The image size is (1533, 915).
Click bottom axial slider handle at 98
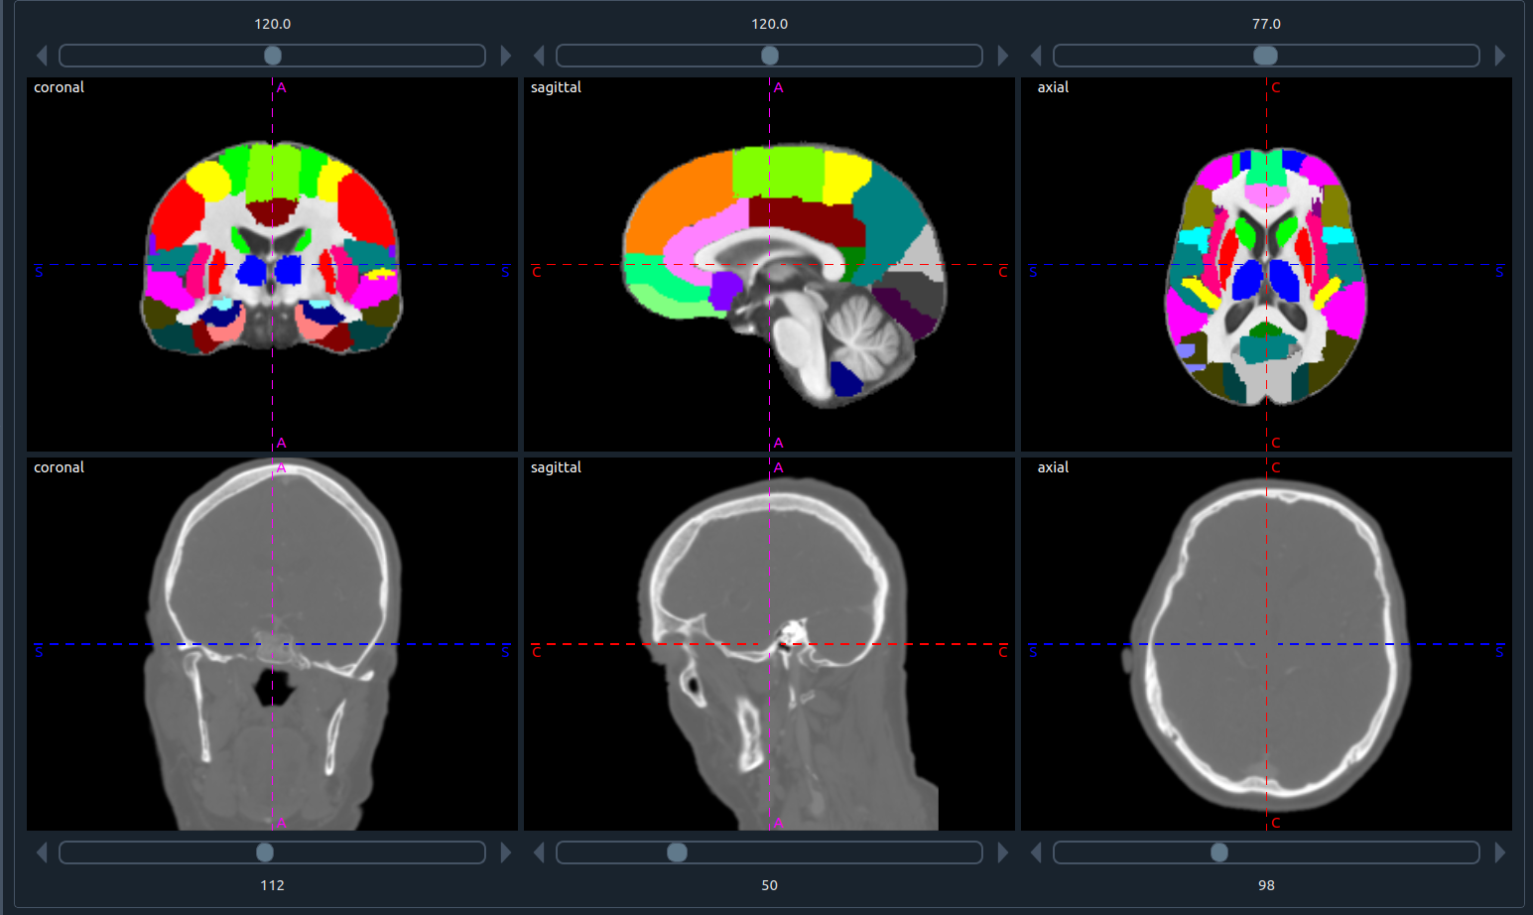point(1219,852)
